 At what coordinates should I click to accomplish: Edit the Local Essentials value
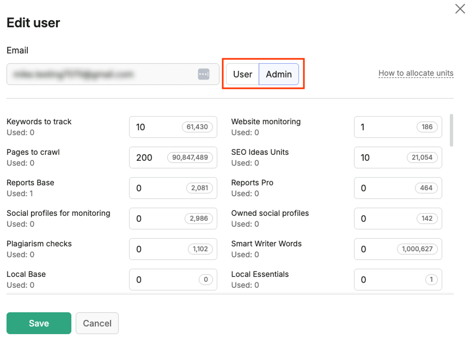tap(398, 280)
